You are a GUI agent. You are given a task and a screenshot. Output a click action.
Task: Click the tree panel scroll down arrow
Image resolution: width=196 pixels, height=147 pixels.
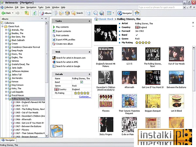pyautogui.click(x=47, y=136)
